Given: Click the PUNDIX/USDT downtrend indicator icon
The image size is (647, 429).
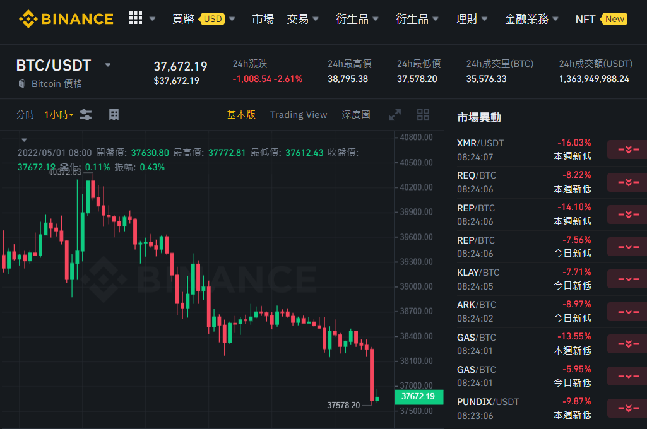Looking at the screenshot, I should click(x=627, y=408).
